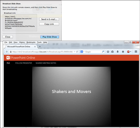Click the Adblock Plus icon
The width and height of the screenshot is (140, 128).
click(x=128, y=52)
